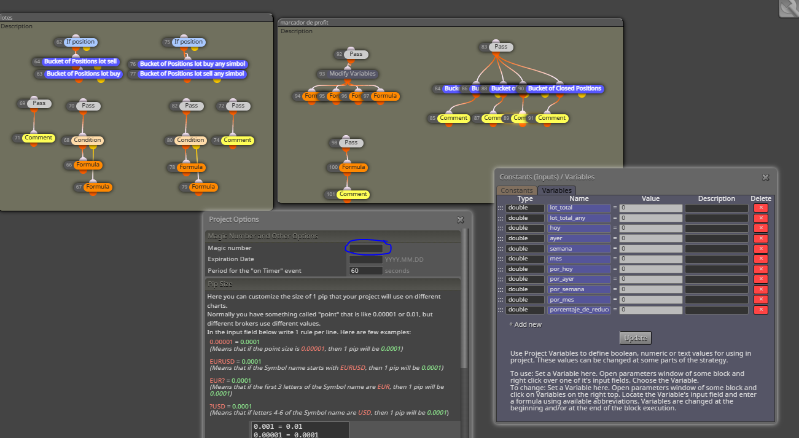Screen dimensions: 799x438
Task: Change the type of hoy variable
Action: pyautogui.click(x=524, y=228)
